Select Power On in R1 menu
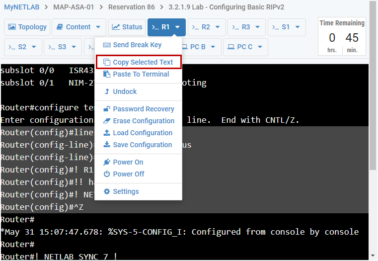Viewport: 378px width, 261px height. coord(128,163)
